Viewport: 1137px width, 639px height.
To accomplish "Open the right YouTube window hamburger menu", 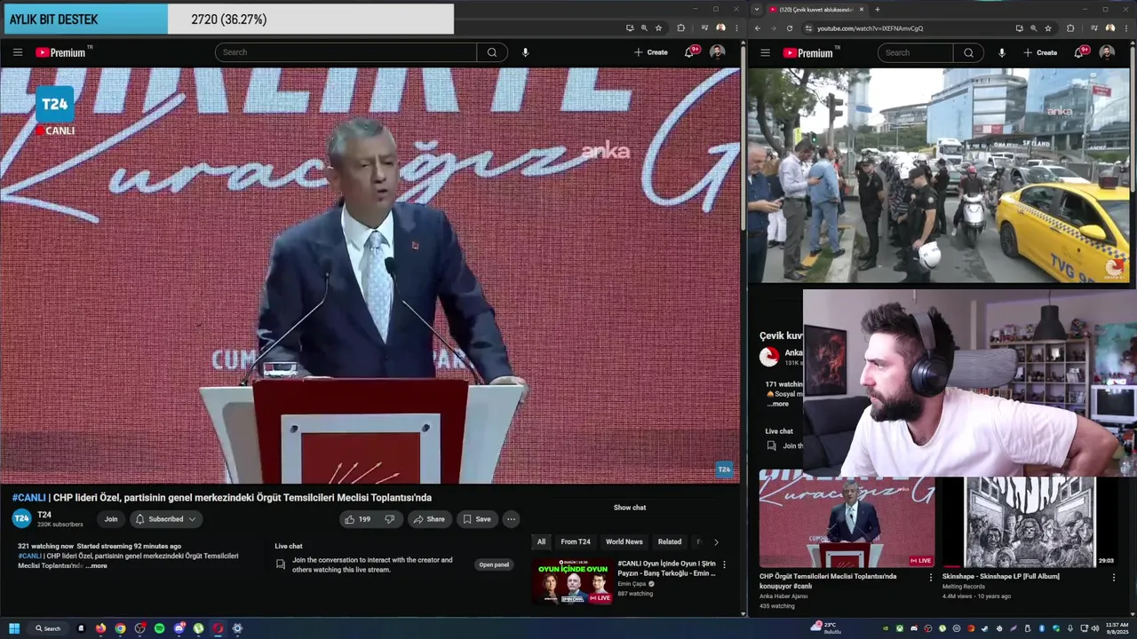I will pyautogui.click(x=765, y=53).
